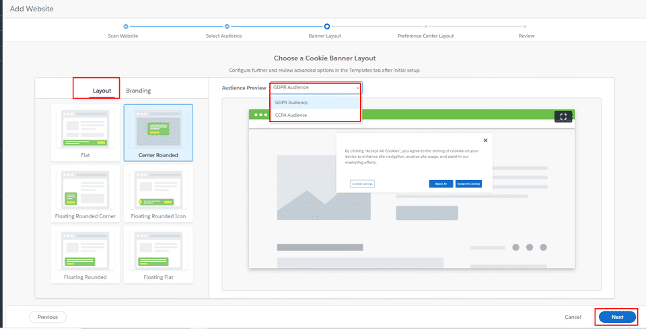Switch to the Branding tab
646x329 pixels.
click(139, 91)
